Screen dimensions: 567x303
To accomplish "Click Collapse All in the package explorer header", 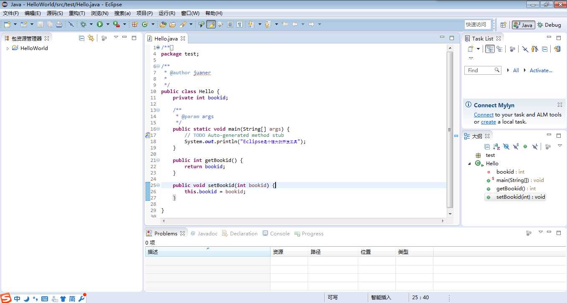I will click(x=82, y=38).
